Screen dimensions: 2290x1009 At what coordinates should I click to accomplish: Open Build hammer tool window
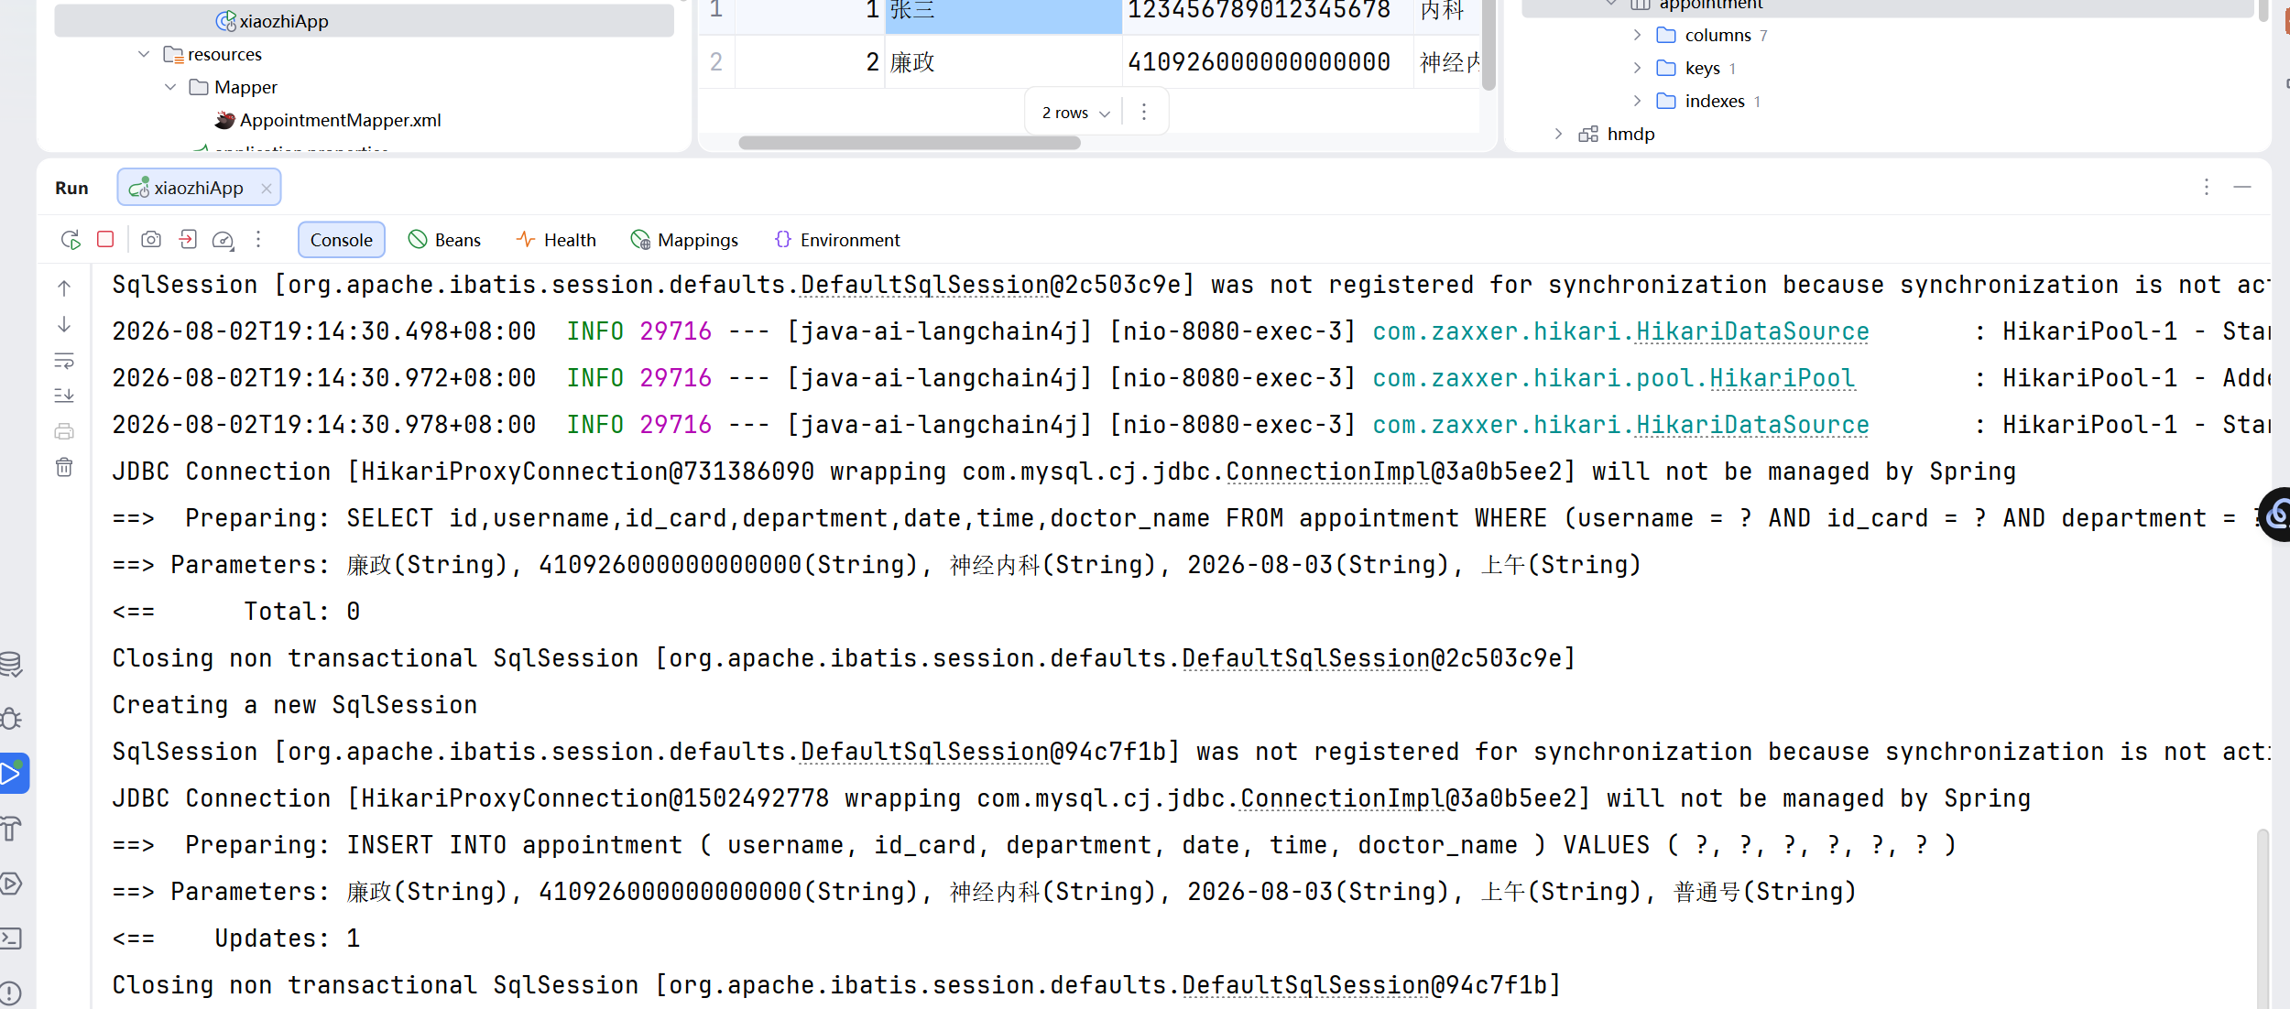pos(11,829)
